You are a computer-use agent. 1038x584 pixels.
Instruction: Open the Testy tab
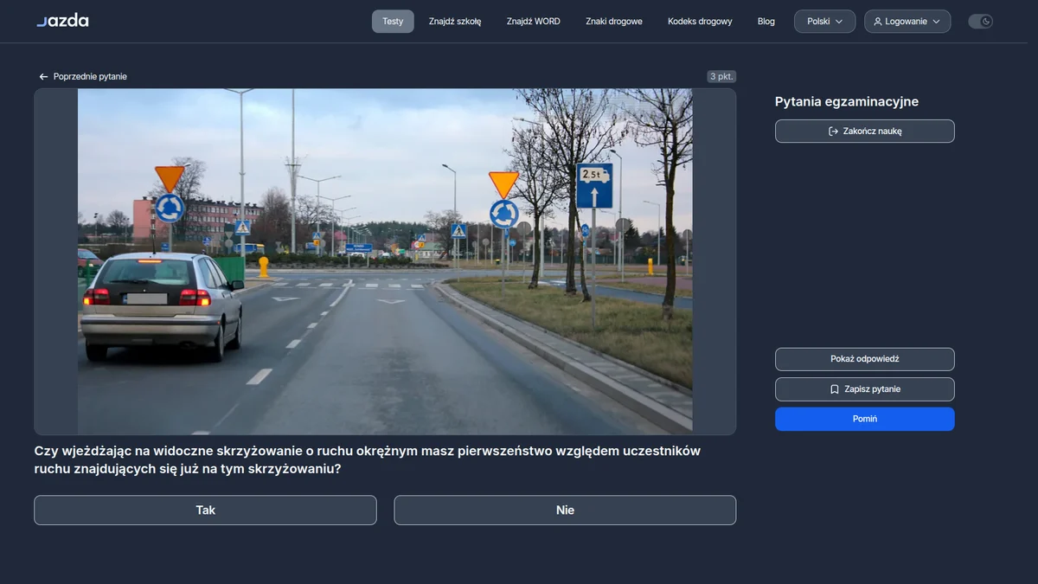coord(393,22)
